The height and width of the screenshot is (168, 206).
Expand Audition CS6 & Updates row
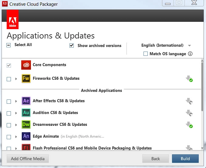[16, 113]
